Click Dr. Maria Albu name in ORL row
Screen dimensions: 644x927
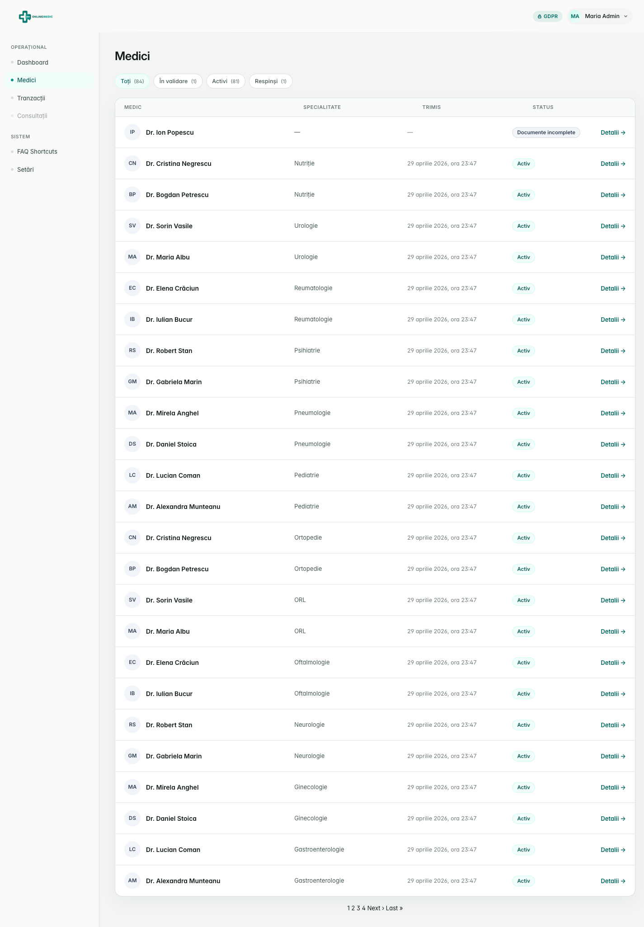tap(168, 631)
